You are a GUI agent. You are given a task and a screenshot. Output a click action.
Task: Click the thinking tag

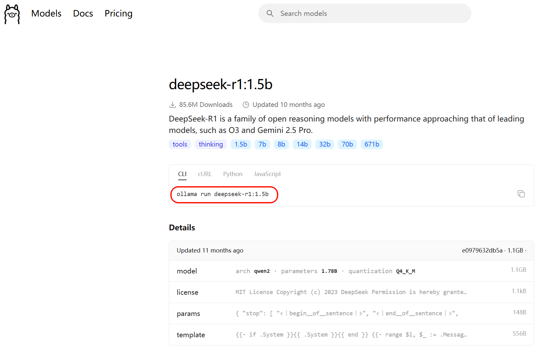211,144
